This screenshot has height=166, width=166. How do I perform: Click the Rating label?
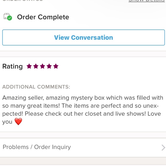point(13,67)
